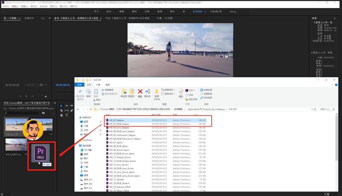The height and width of the screenshot is (196, 342).
Task: Switch to 效果 workspace tab
Action: click(x=147, y=12)
